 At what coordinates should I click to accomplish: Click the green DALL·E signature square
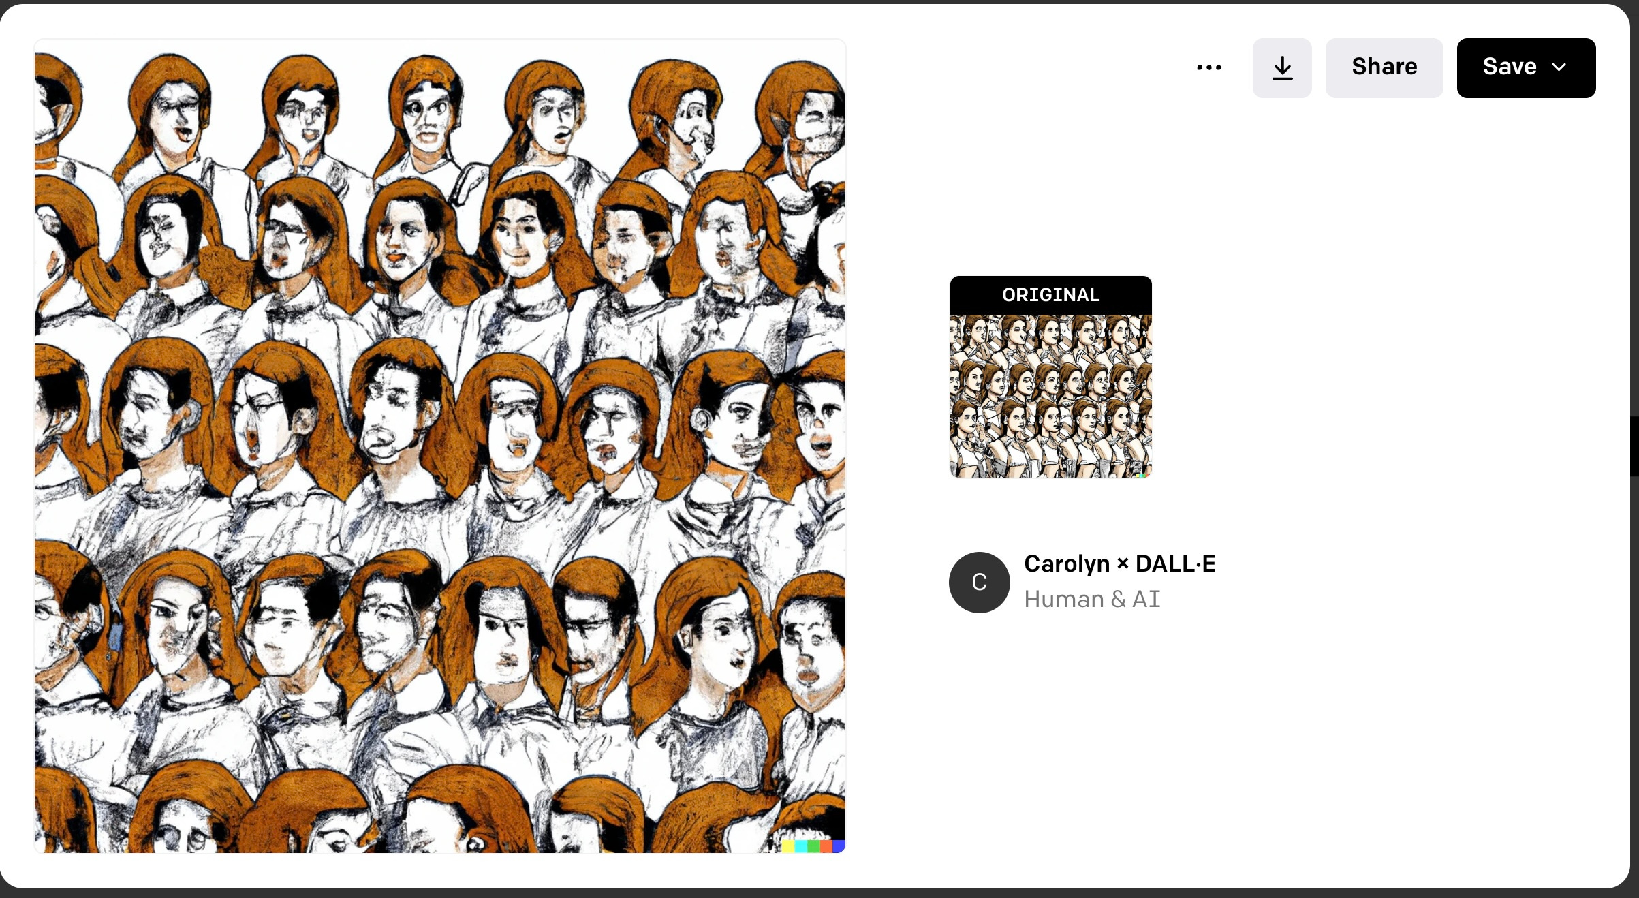[x=813, y=846]
